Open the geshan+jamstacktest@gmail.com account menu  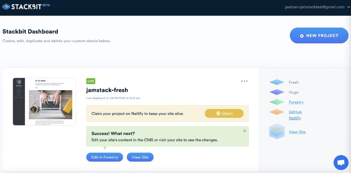point(315,7)
